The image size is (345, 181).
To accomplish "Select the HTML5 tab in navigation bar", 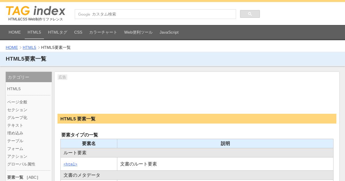I will pos(34,32).
